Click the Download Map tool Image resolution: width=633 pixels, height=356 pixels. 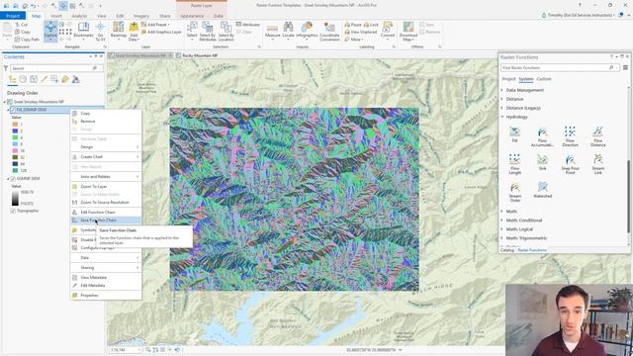click(x=408, y=31)
